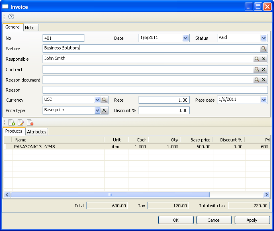Click the horizontal scrollbar right arrow
This screenshot has height=231, width=274.
coord(266,195)
